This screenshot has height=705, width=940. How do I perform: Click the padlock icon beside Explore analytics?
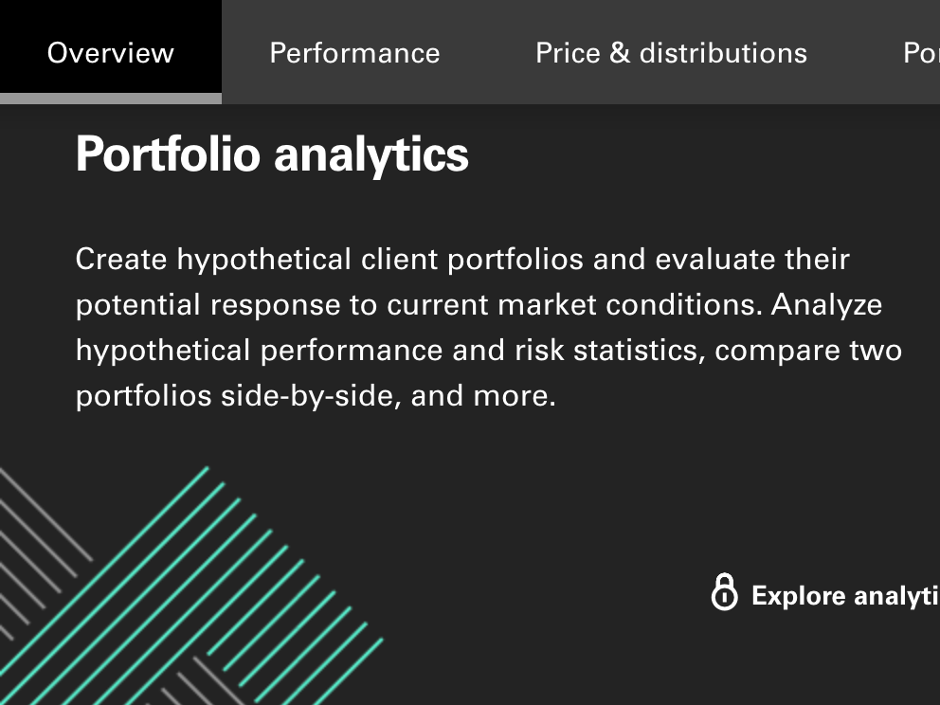point(724,591)
